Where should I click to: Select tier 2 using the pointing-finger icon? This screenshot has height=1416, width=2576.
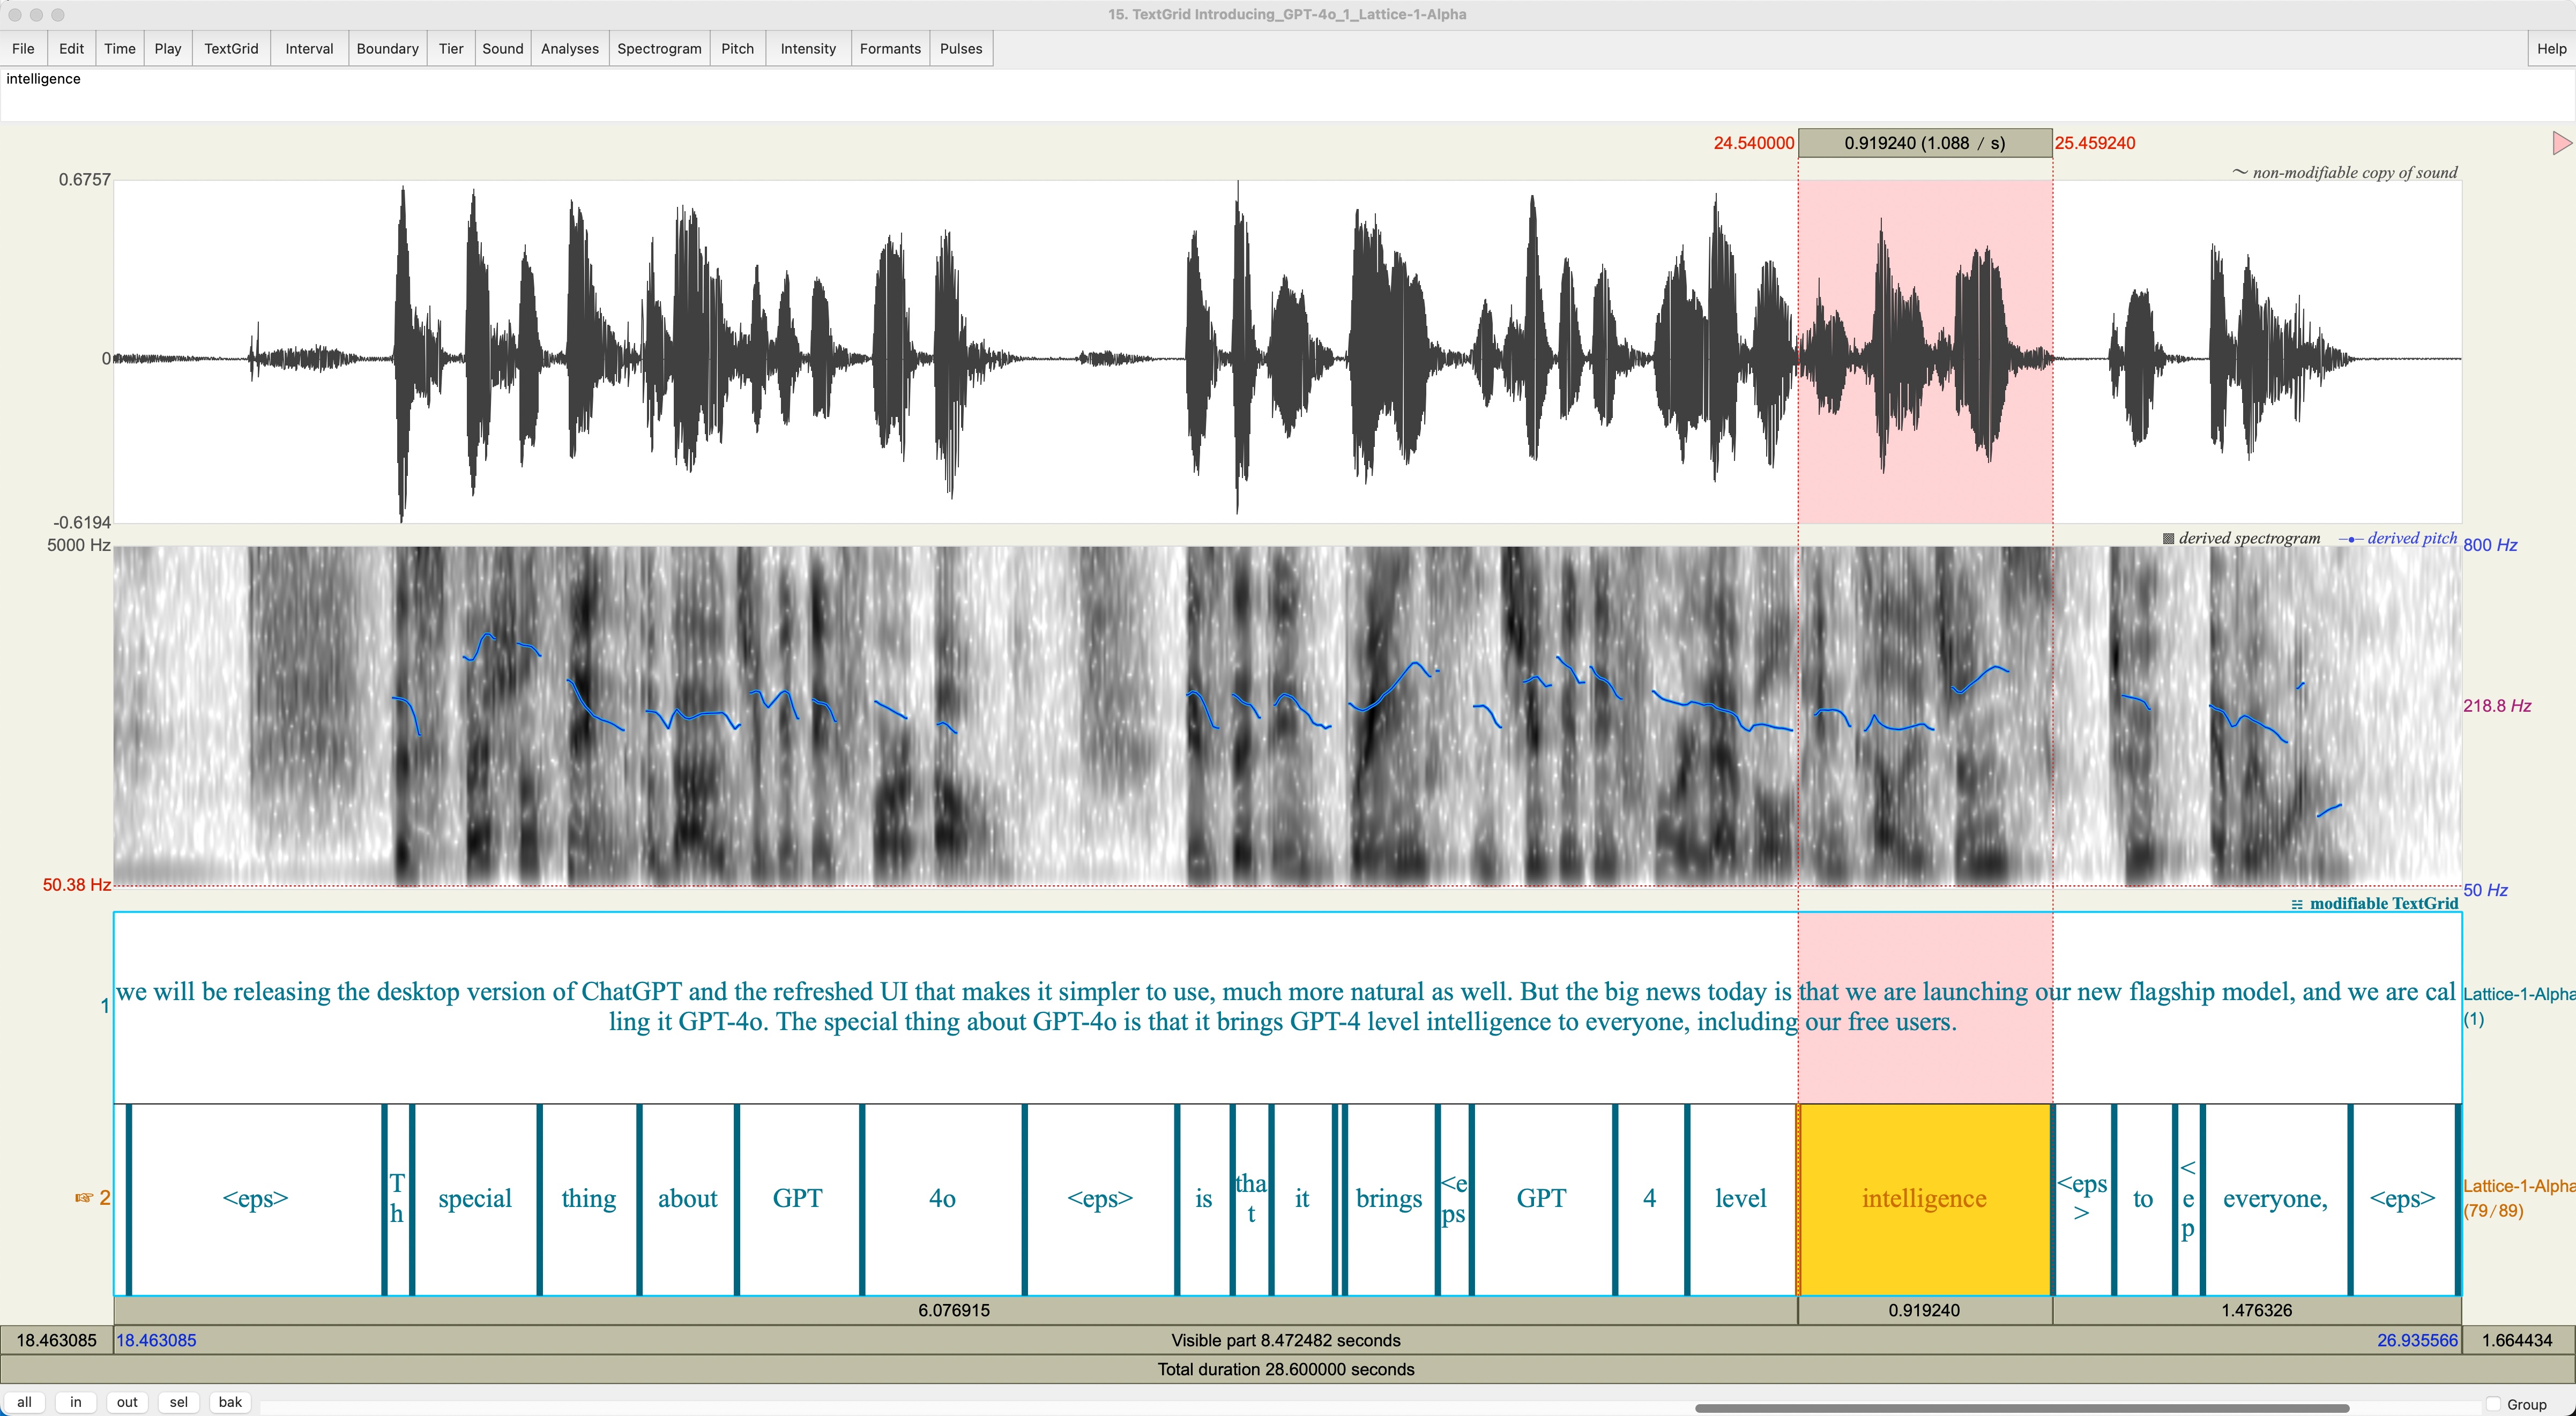point(85,1198)
